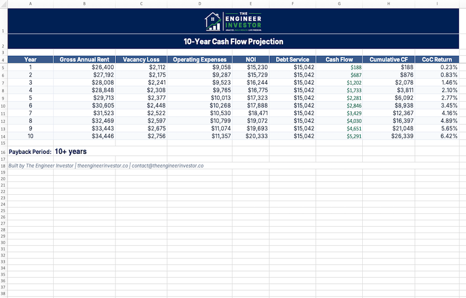This screenshot has width=466, height=298.
Task: Click cumulative CF value $876
Action: click(x=407, y=75)
